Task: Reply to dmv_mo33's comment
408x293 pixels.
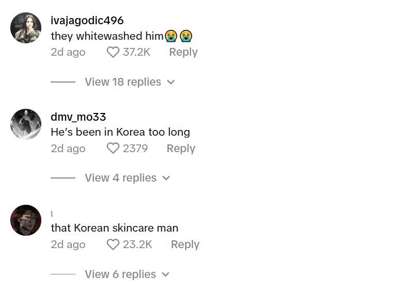Action: [x=181, y=149]
